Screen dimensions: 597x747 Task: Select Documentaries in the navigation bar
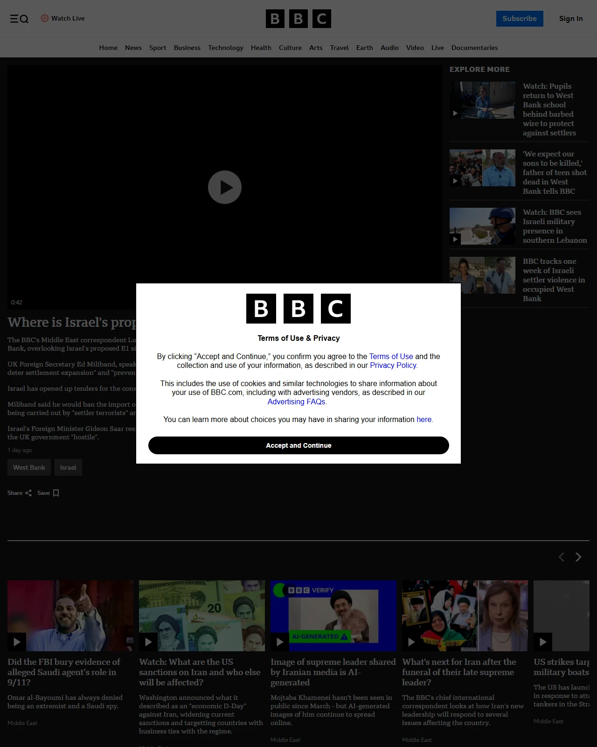[475, 48]
